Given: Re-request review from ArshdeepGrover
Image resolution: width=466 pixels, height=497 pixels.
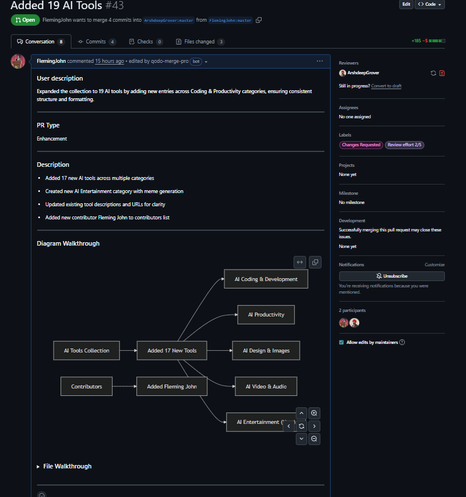Looking at the screenshot, I should (433, 73).
